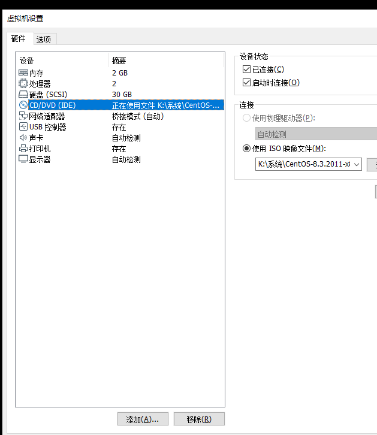Switch to the 选项 tab
Viewport: 377px width, 435px height.
44,40
